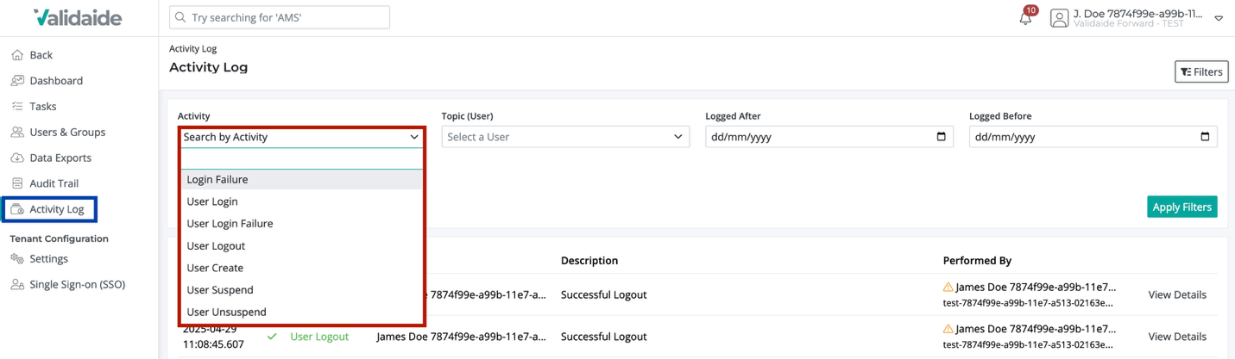Click the Data Exports cloud icon
This screenshot has width=1235, height=359.
click(x=17, y=158)
